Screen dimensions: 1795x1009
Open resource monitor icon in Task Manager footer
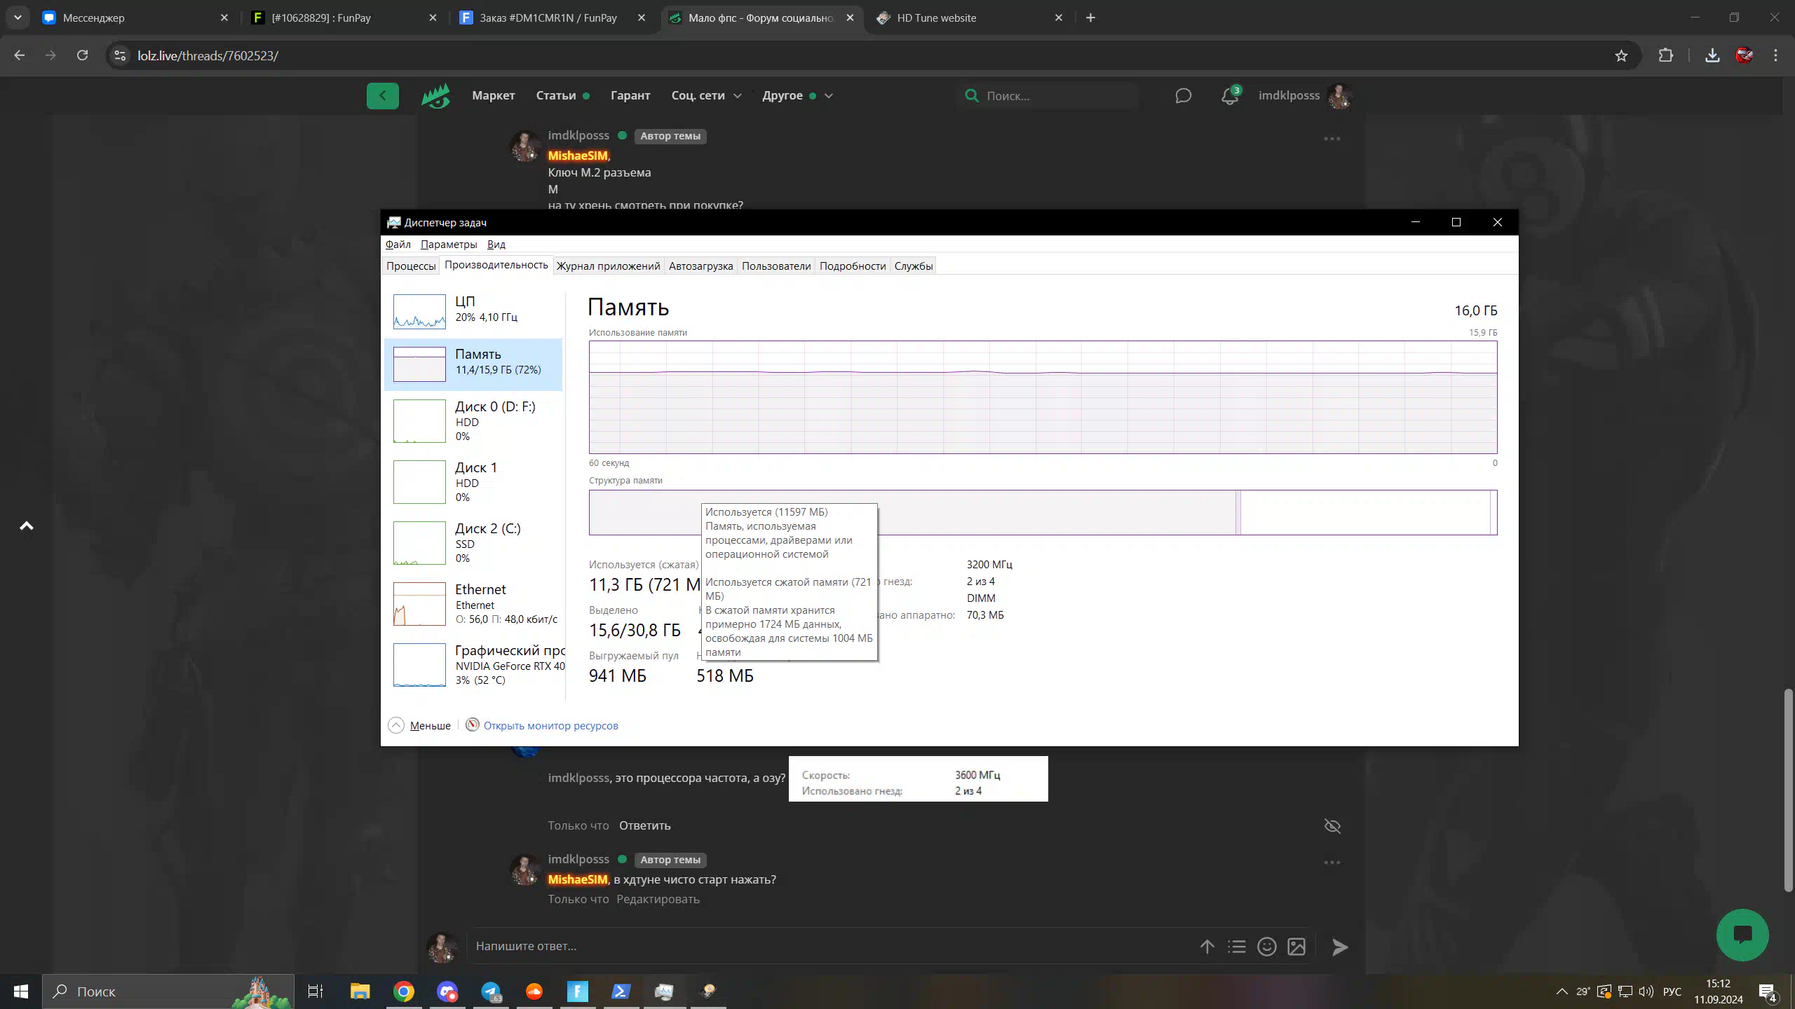tap(473, 725)
